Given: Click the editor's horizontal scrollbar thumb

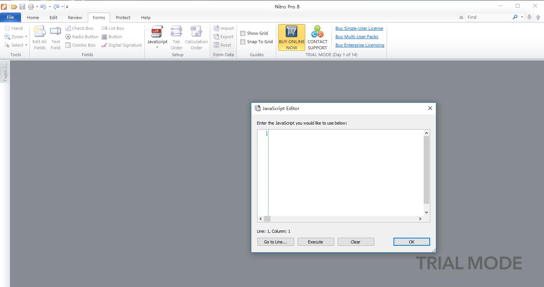Looking at the screenshot, I should (267, 219).
